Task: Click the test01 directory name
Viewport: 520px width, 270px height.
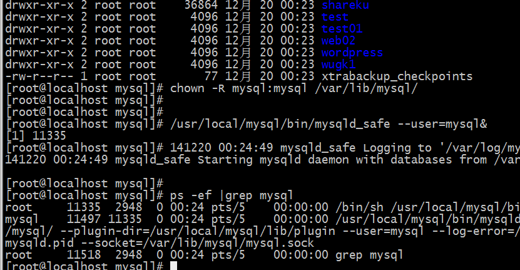Action: pos(342,29)
